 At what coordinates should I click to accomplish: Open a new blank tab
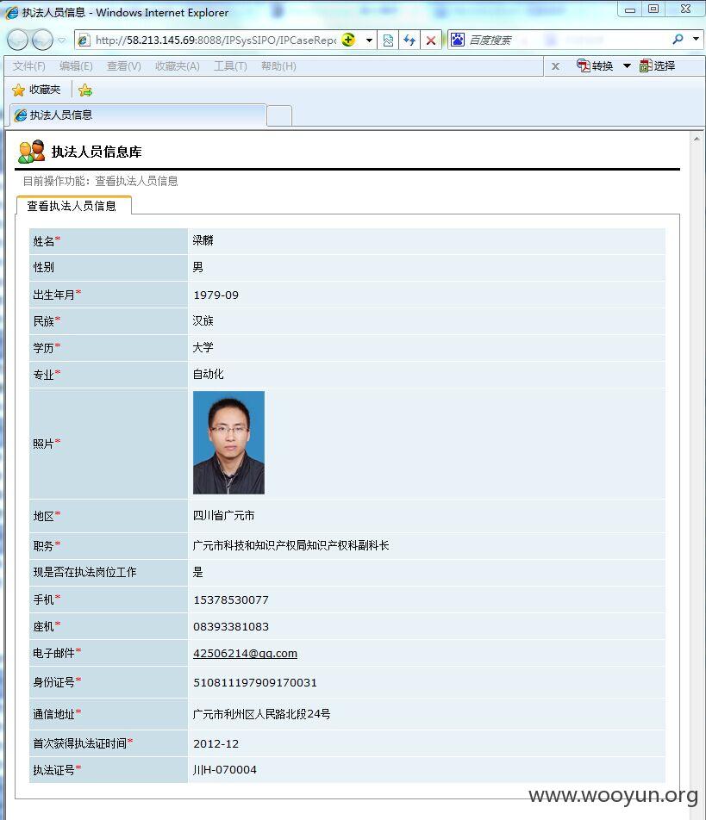[x=279, y=115]
